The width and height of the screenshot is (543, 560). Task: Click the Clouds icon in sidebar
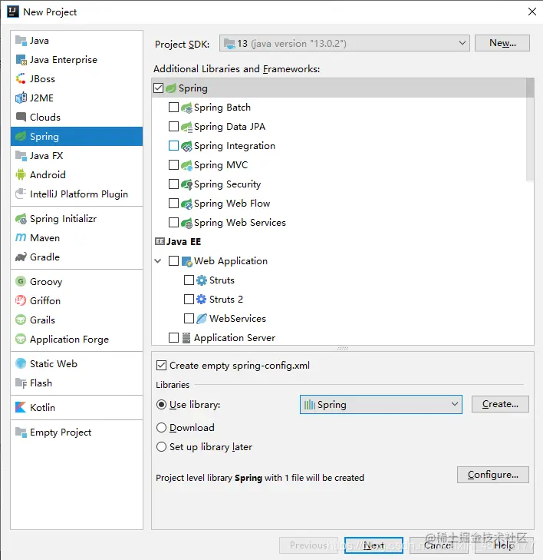click(21, 117)
